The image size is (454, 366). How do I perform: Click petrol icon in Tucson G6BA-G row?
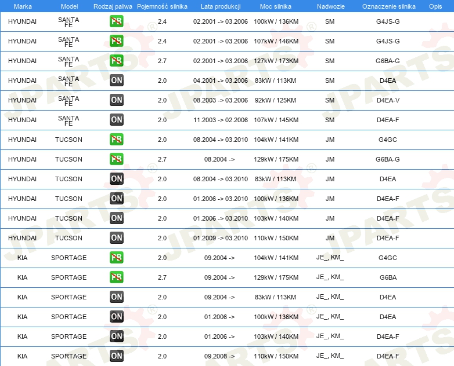pyautogui.click(x=116, y=159)
